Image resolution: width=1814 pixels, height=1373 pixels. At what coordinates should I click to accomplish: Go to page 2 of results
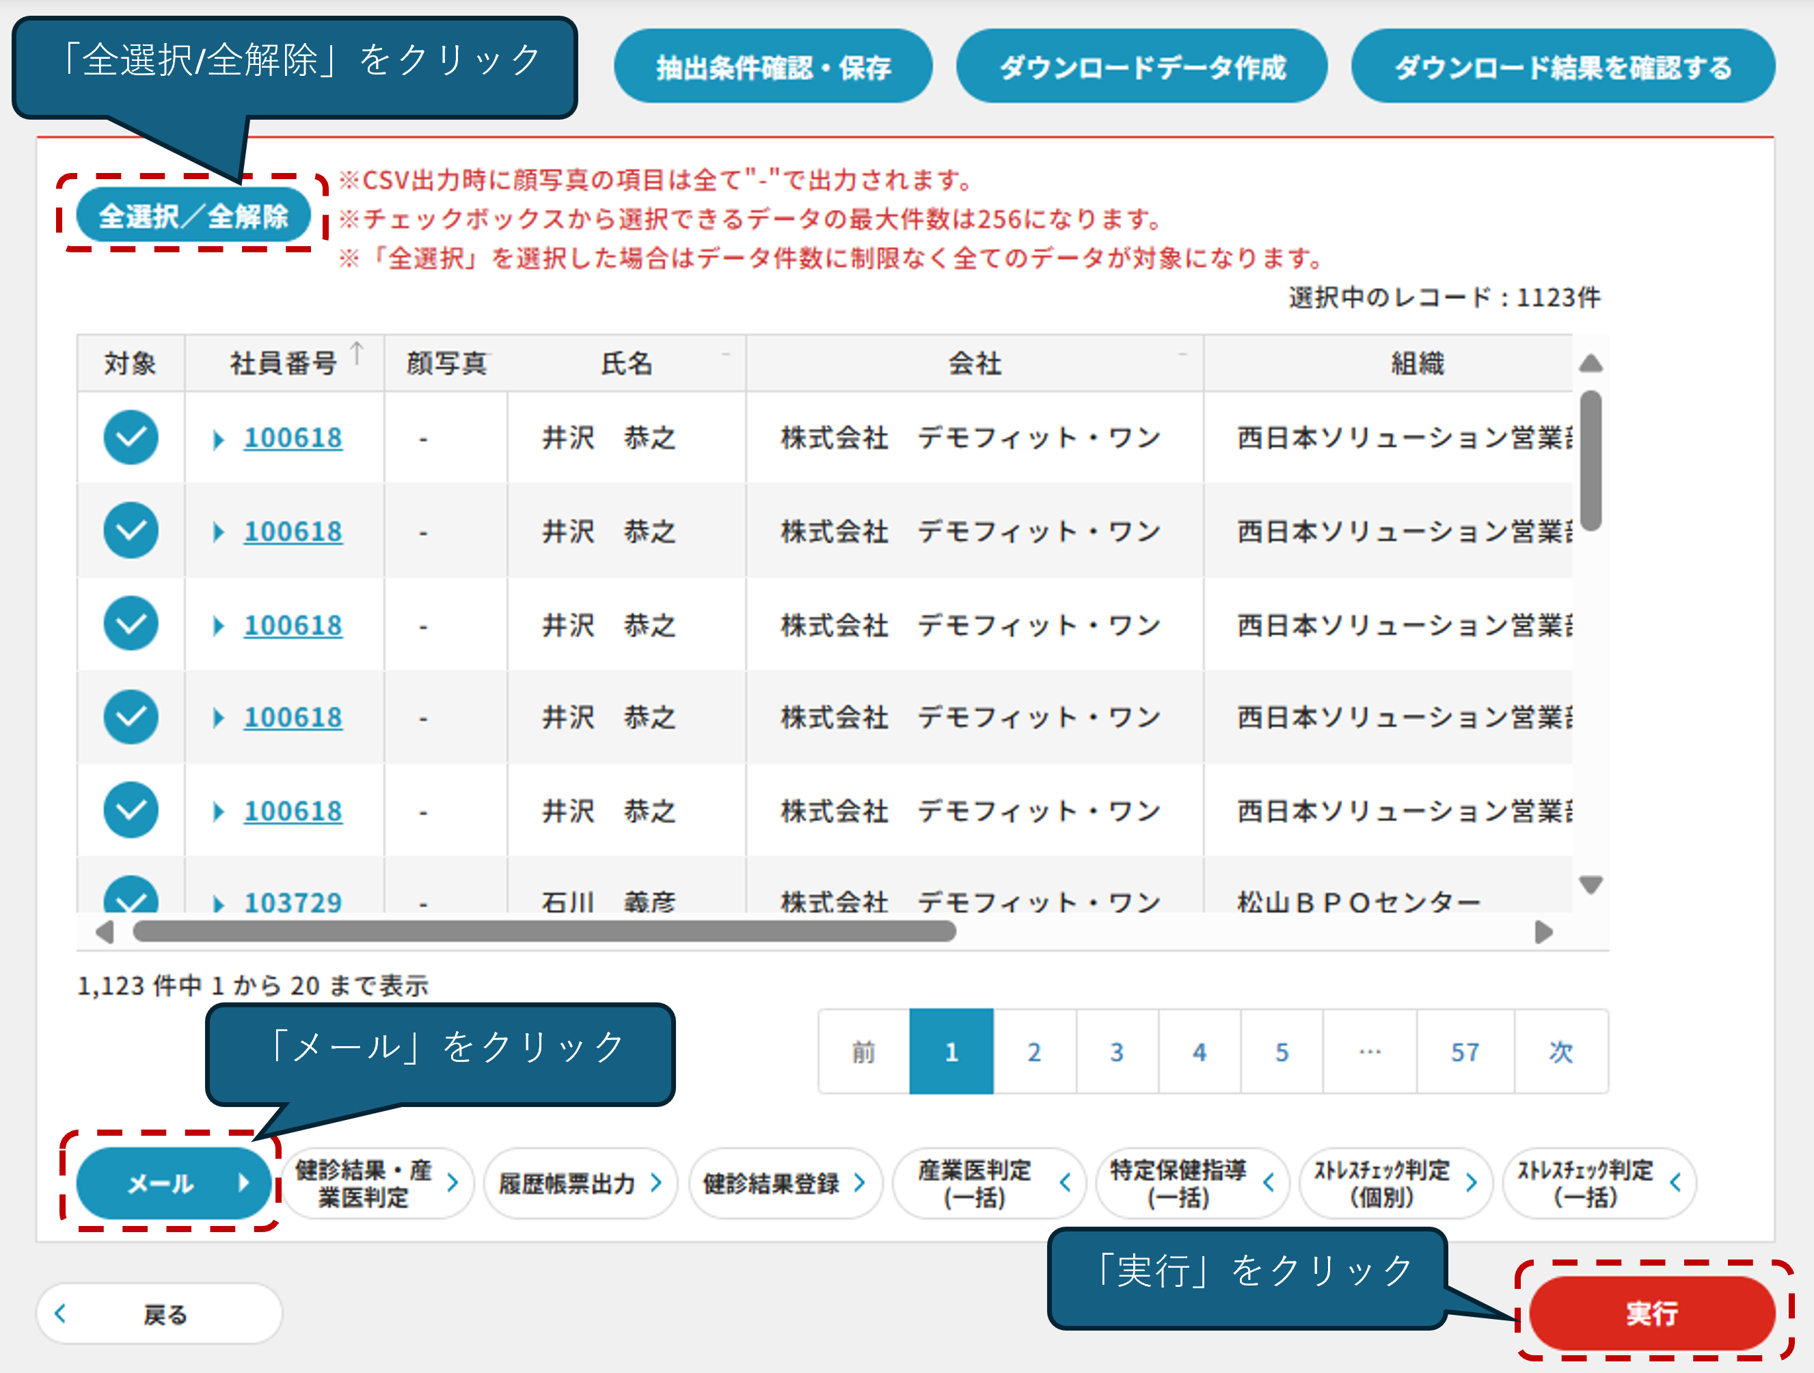1034,1052
